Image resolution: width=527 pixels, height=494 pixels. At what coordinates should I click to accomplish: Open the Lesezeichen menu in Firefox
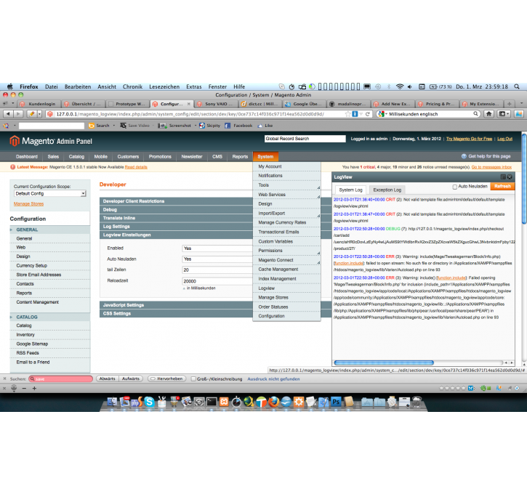164,86
